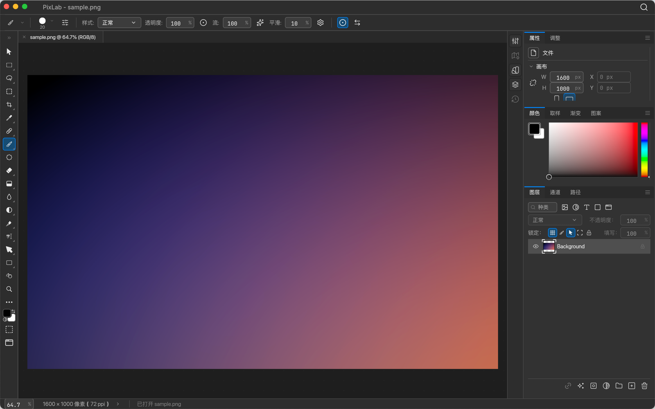This screenshot has width=655, height=409.
Task: Open the Properties panel menu
Action: (648, 38)
